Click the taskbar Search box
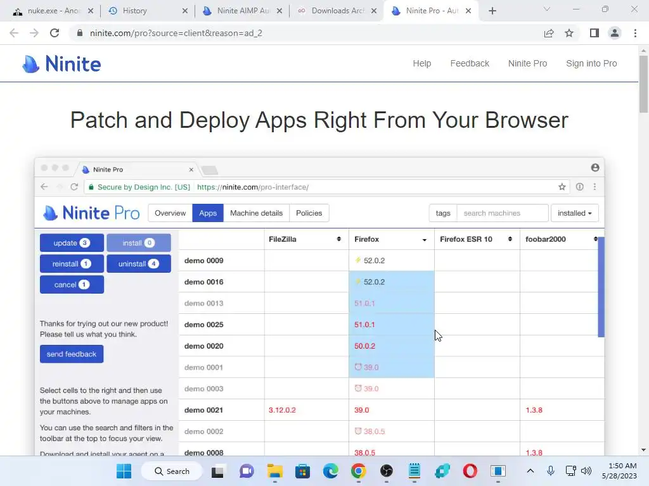This screenshot has height=486, width=649. (172, 471)
